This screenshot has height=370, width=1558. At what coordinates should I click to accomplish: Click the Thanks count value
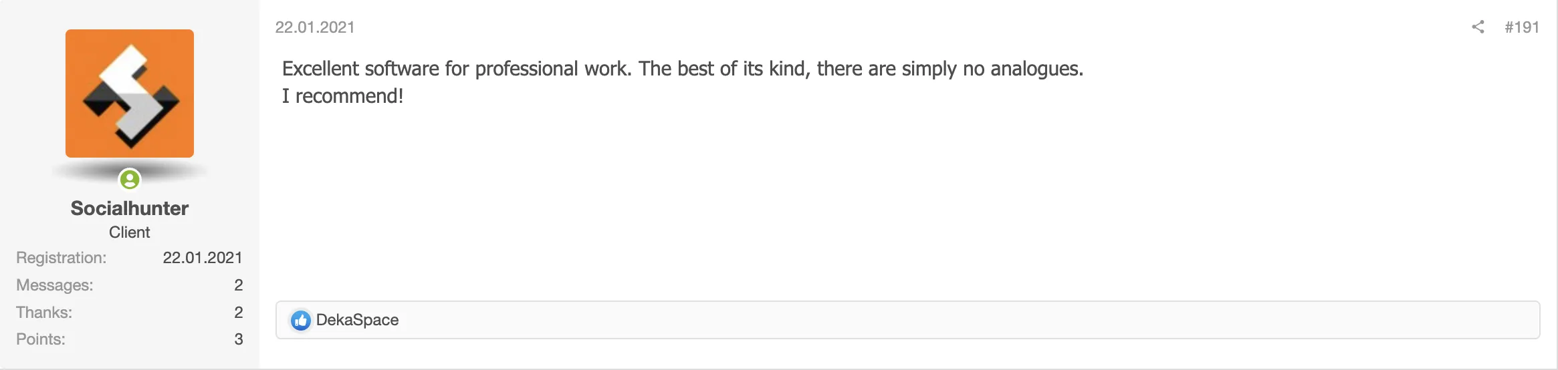coord(238,313)
